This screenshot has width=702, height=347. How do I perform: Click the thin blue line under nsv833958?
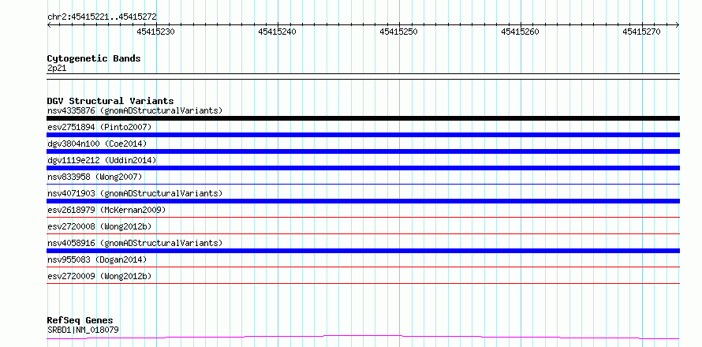[x=363, y=184]
